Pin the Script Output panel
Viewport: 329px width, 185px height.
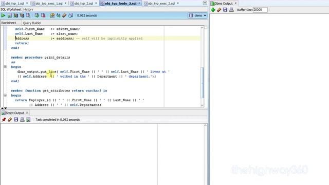(x=4, y=120)
